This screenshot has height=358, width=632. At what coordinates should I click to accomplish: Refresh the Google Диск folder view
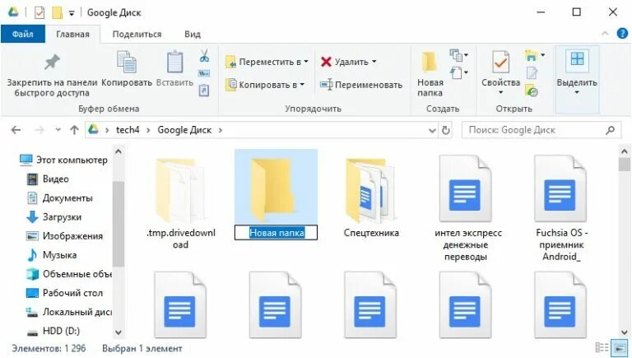click(445, 130)
